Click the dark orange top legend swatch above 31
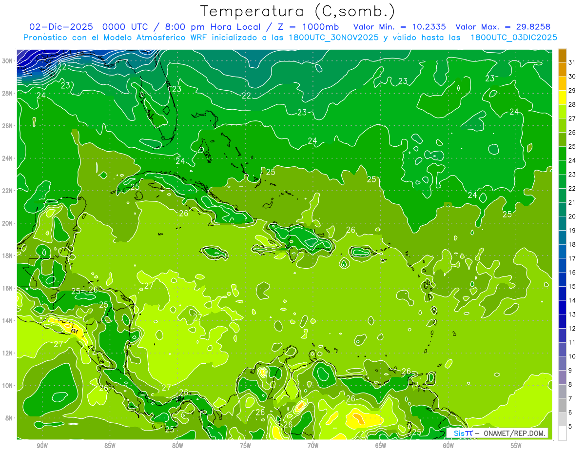The width and height of the screenshot is (585, 452). tap(562, 56)
